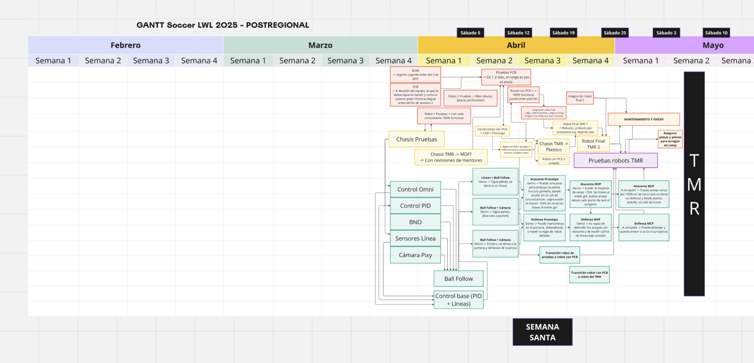
Task: Select the Atacante MCP card
Action: coord(644,194)
